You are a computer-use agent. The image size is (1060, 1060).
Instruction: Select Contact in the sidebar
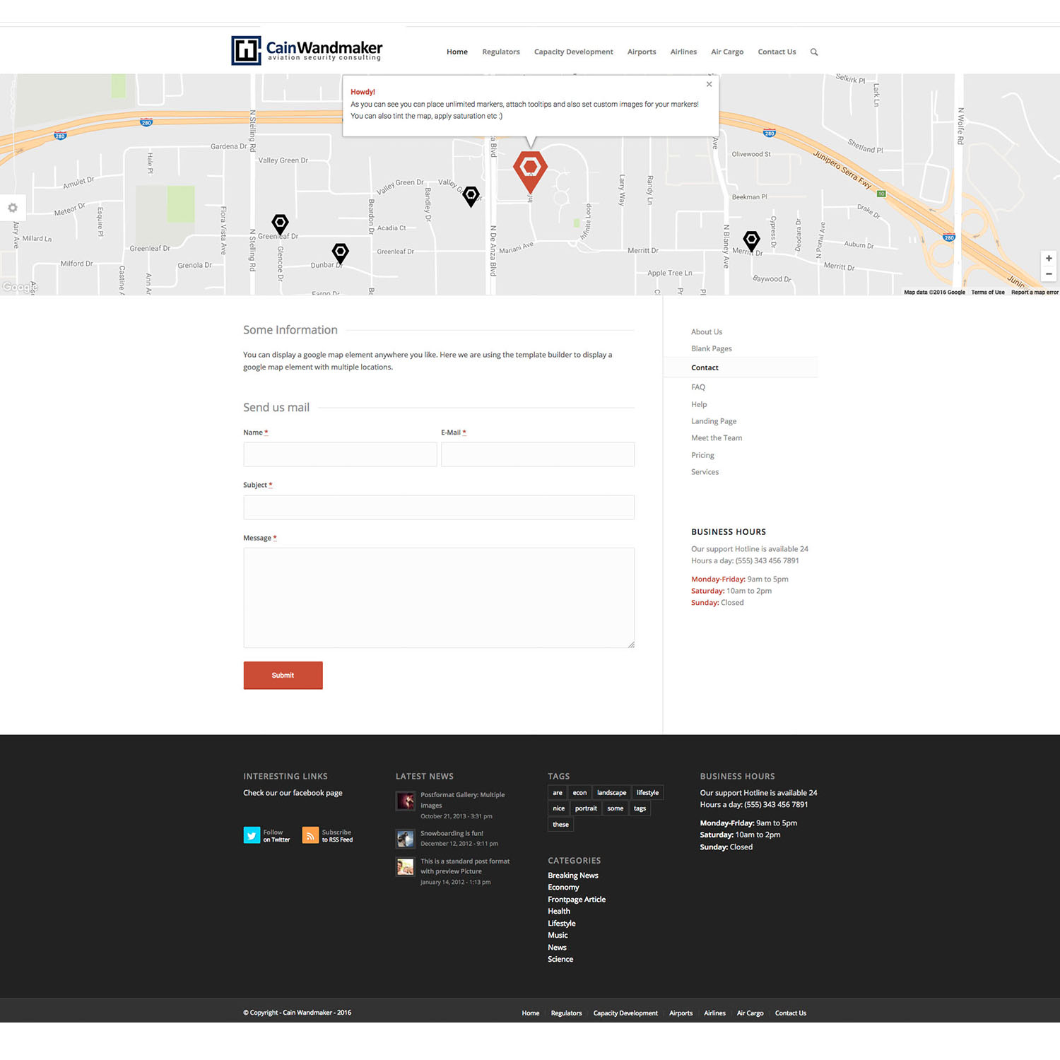point(705,367)
